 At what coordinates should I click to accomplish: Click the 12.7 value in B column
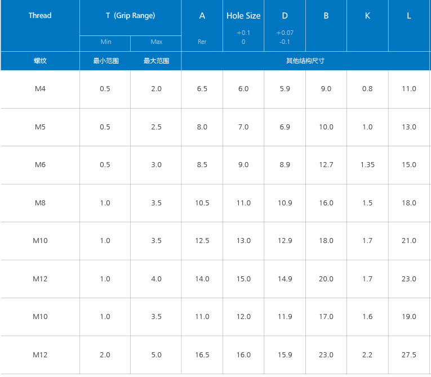pos(326,165)
